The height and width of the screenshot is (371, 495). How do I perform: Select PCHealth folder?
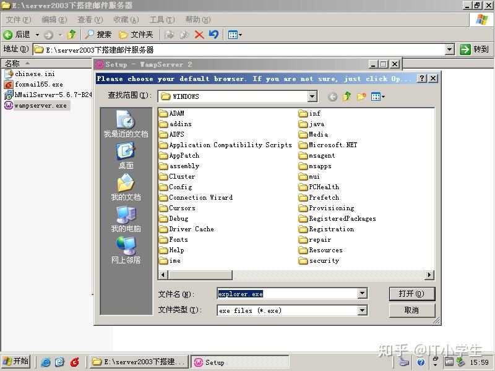point(319,187)
